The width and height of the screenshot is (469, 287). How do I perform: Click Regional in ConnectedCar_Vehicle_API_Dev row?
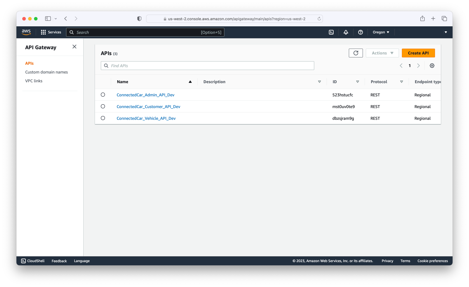[422, 118]
